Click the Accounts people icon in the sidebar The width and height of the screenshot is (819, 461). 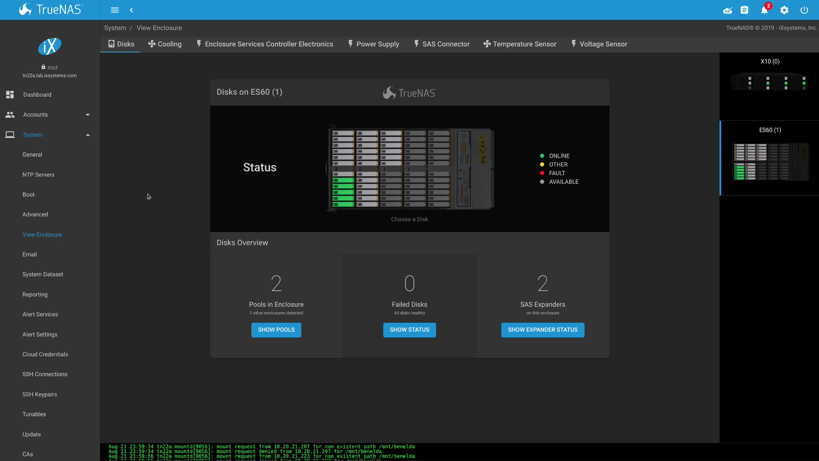(10, 114)
